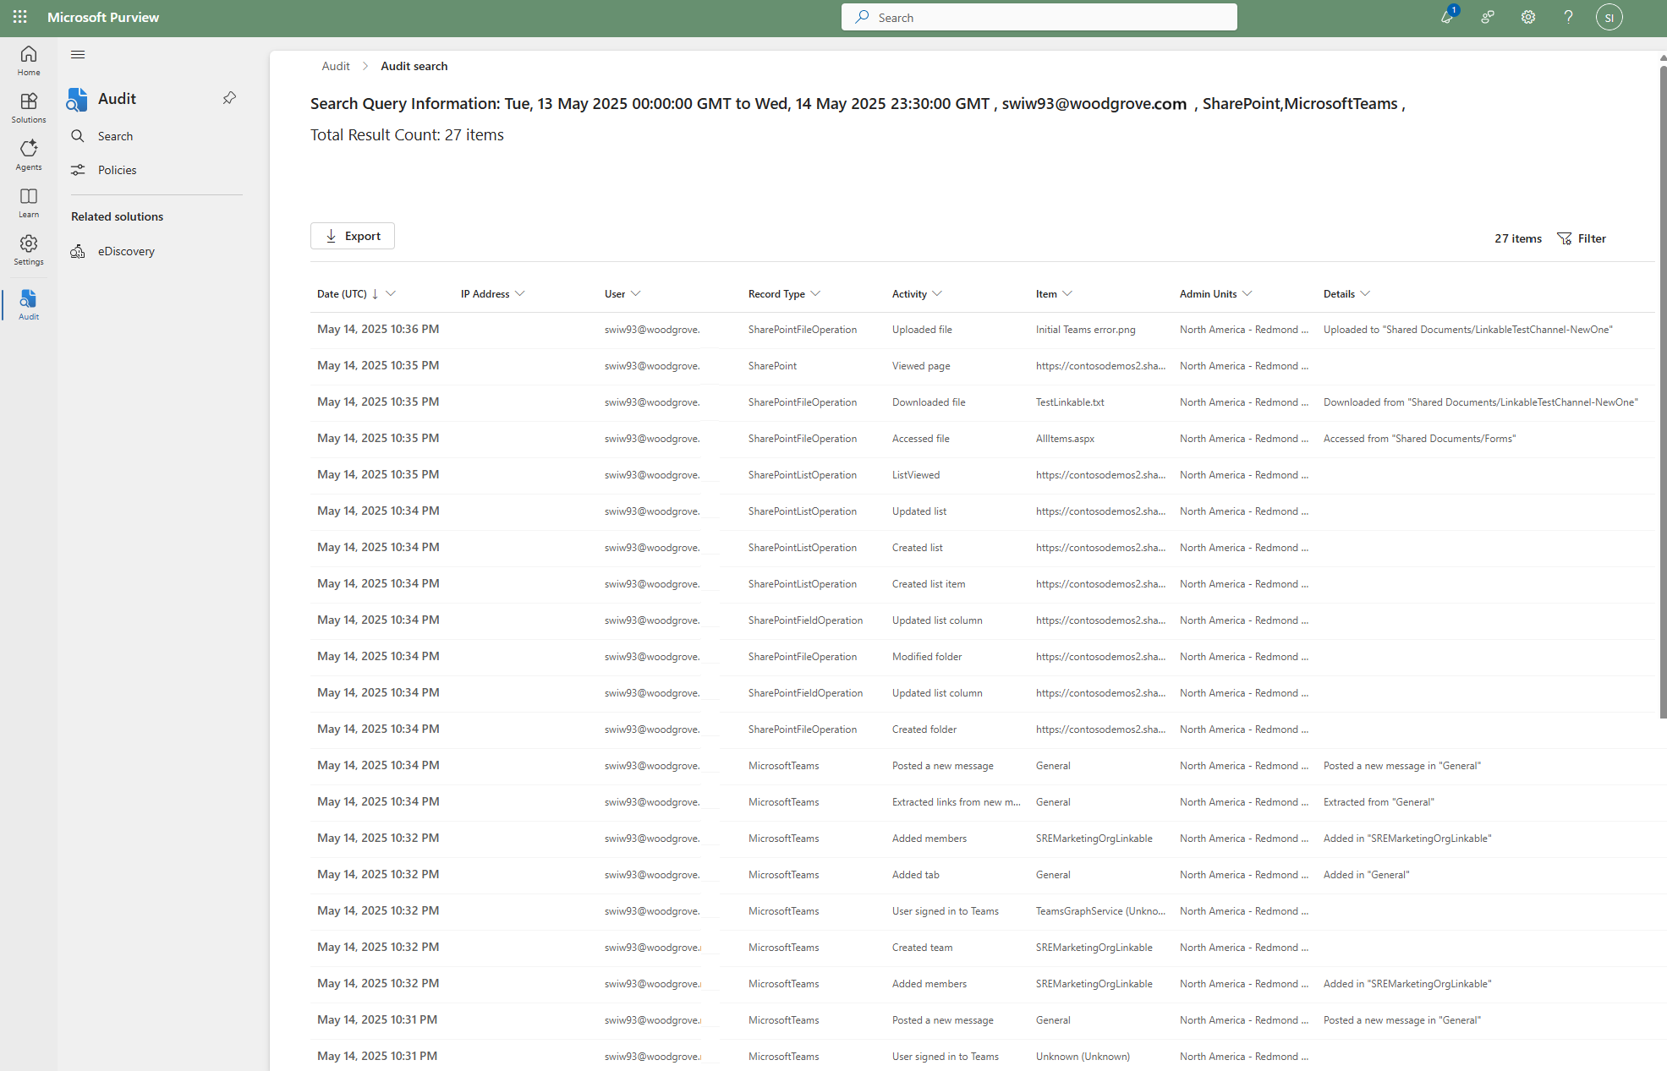
Task: Select Search under the Audit menu
Action: point(115,135)
